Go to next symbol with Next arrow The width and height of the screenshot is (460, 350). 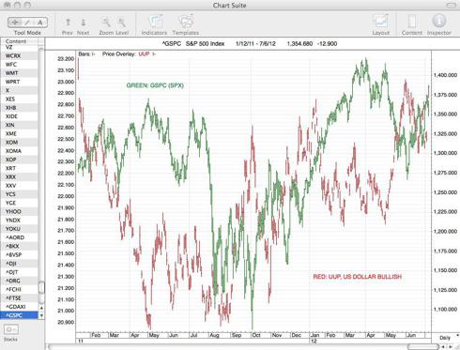coord(84,23)
